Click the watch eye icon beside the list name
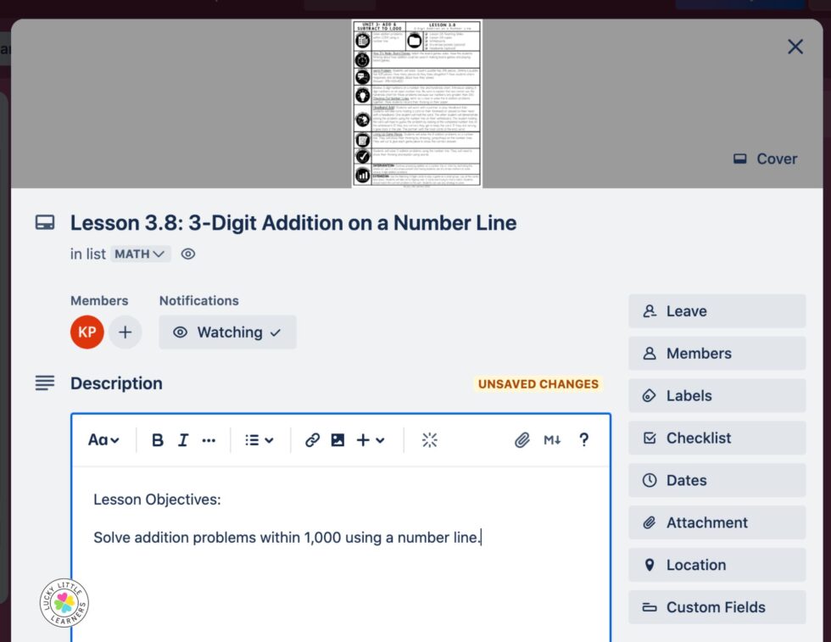831x642 pixels. tap(187, 254)
